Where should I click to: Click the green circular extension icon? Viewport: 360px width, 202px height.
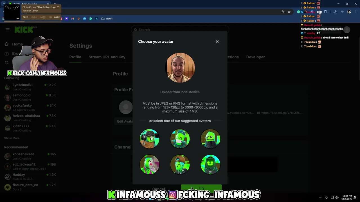(x=298, y=12)
